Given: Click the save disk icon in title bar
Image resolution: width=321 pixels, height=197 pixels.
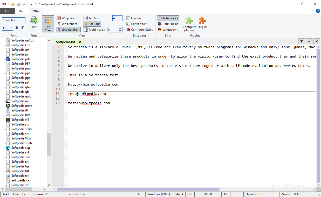Looking at the screenshot, I should point(19,4).
